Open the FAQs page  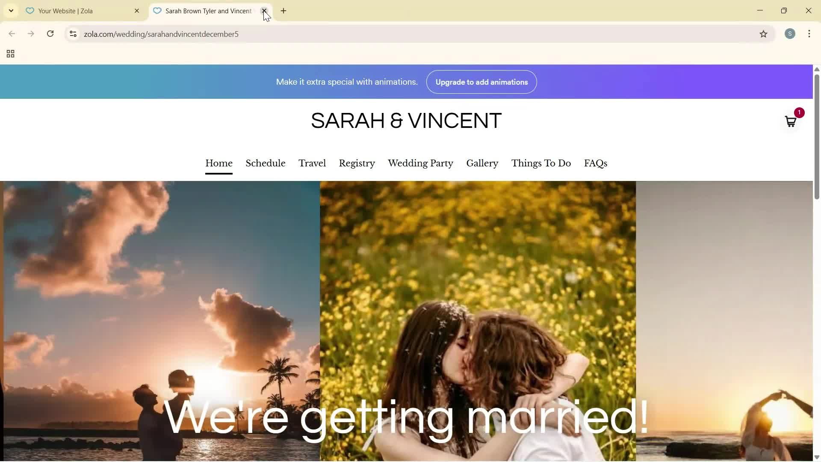[595, 163]
